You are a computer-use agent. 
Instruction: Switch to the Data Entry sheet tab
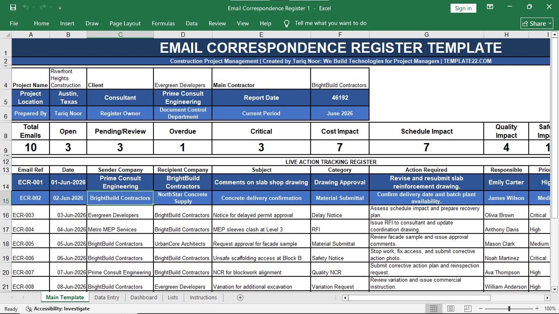(x=107, y=297)
